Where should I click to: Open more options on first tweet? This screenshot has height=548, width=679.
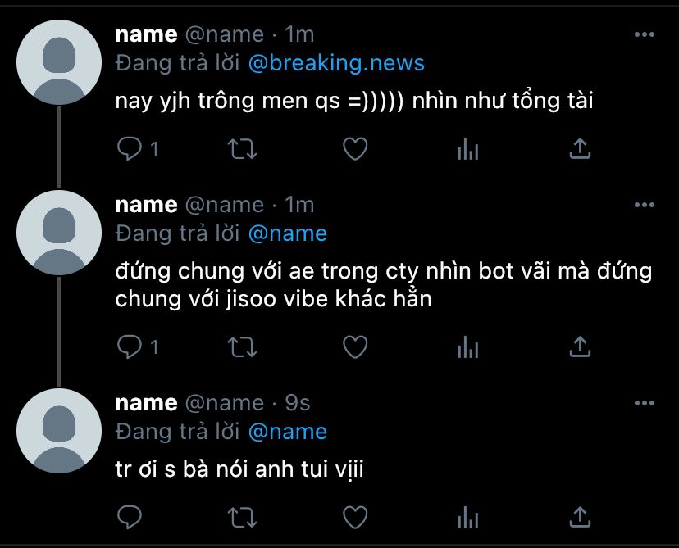(x=645, y=34)
